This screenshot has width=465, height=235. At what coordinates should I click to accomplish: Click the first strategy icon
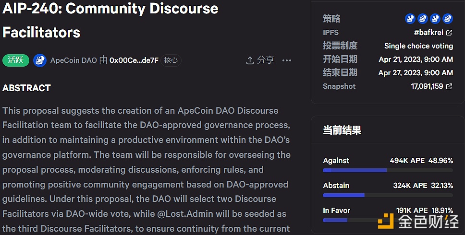coord(410,19)
